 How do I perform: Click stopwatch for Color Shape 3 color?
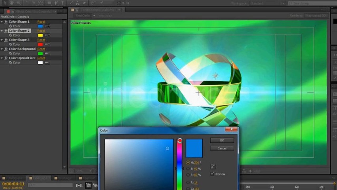[10, 44]
